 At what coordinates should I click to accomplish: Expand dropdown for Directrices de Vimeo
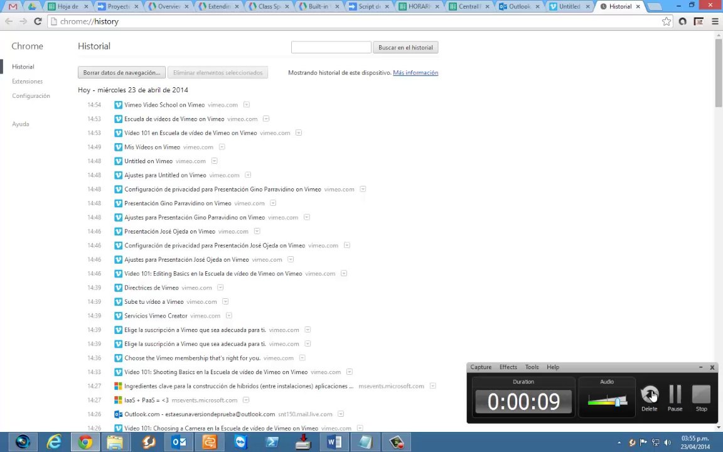[x=220, y=288]
